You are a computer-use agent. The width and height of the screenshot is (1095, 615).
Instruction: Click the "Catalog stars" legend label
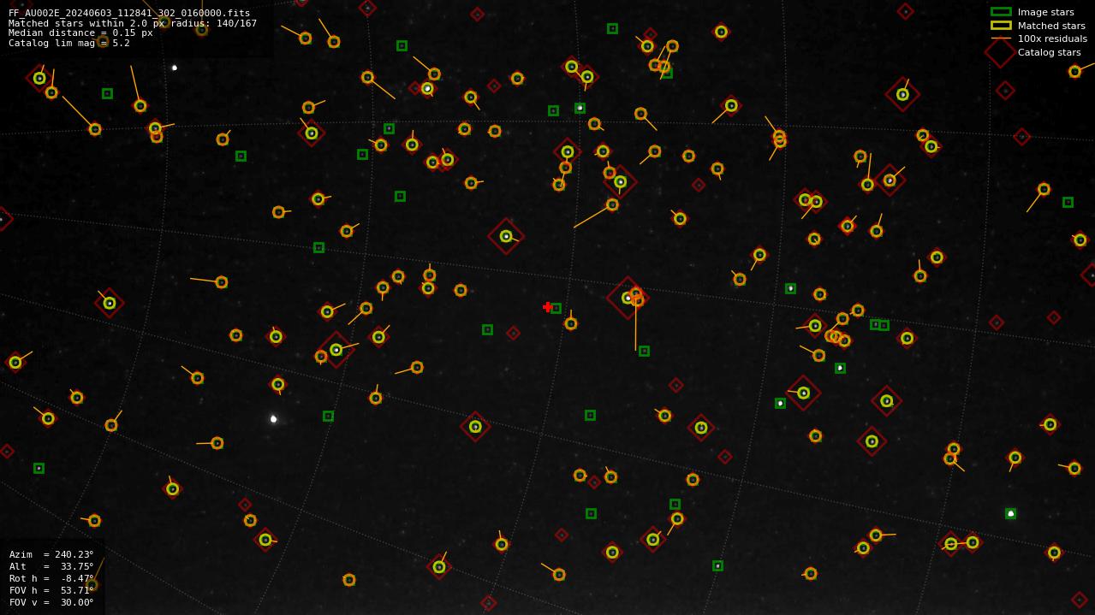1049,52
